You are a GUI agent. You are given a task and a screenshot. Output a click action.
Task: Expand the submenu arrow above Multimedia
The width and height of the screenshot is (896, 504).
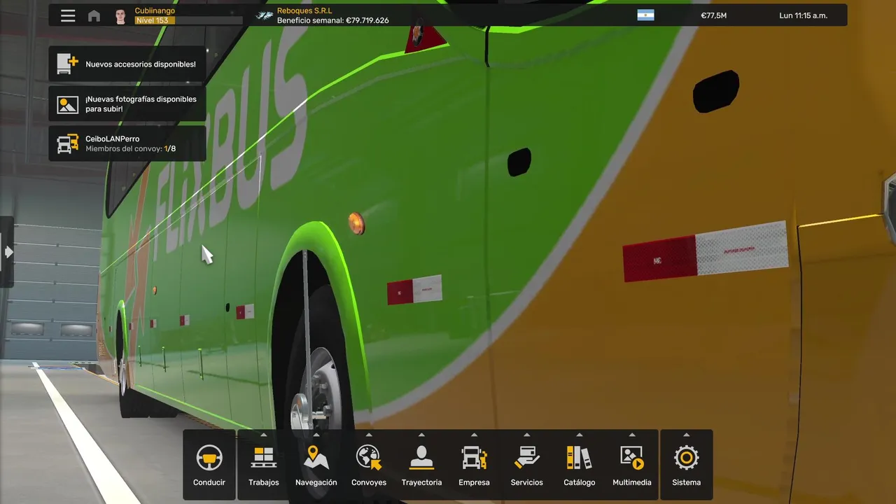click(x=632, y=435)
